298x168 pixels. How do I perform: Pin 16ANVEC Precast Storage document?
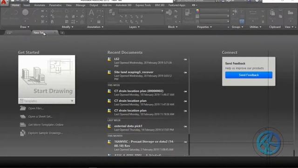point(185,142)
